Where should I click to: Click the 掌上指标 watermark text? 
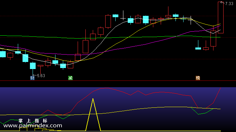pyautogui.click(x=33, y=121)
